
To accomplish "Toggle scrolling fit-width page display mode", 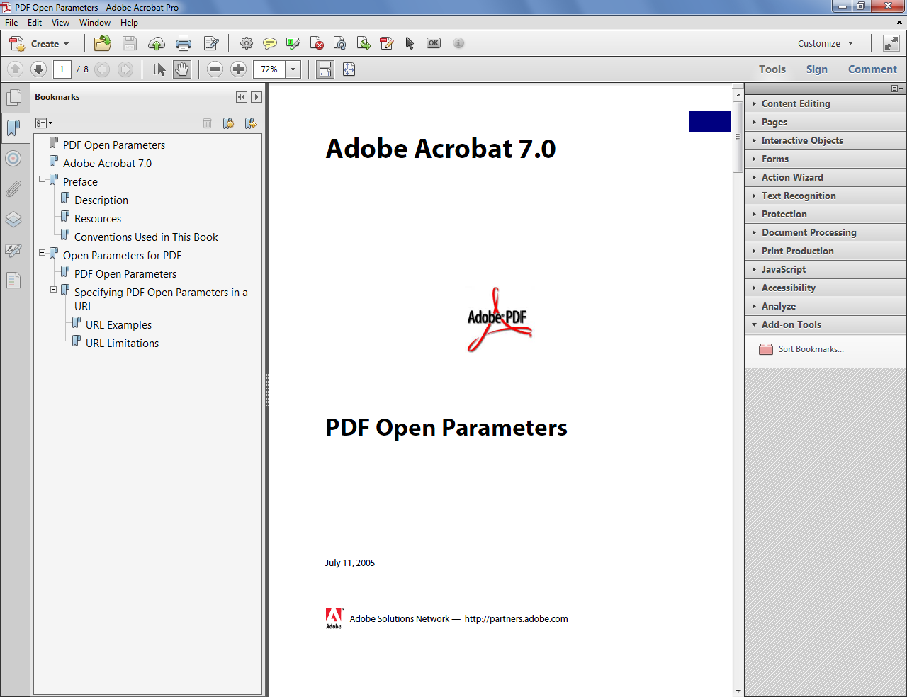I will [x=325, y=69].
